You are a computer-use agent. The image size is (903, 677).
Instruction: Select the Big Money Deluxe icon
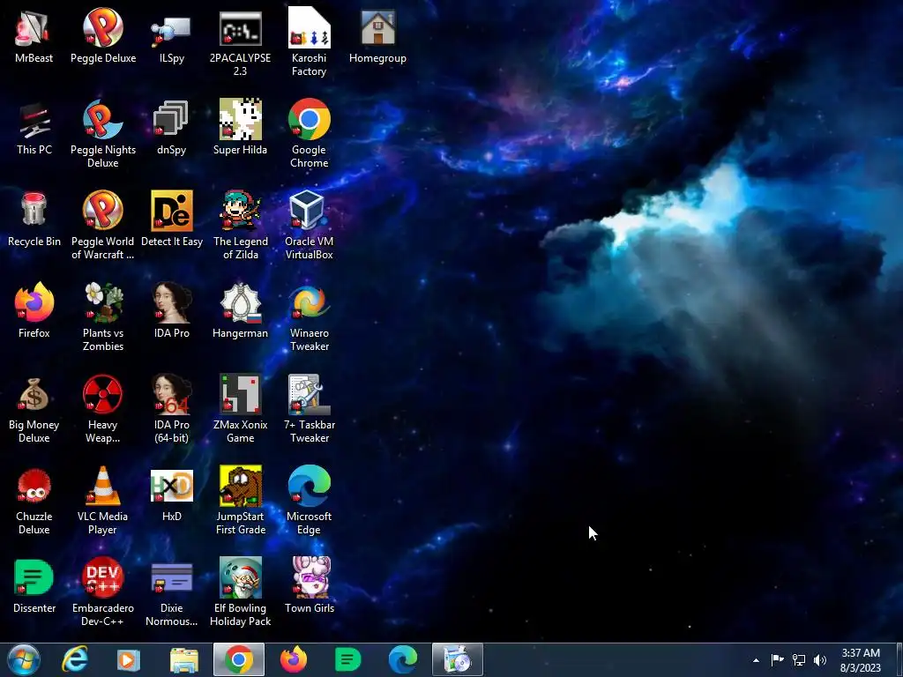[x=34, y=409]
